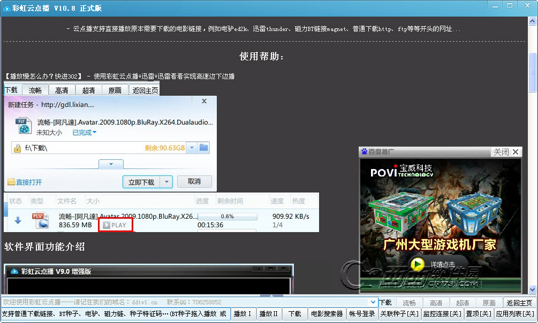This screenshot has height=323, width=538.
Task: Select the 原画 quality tab in bottom bar
Action: tap(489, 303)
